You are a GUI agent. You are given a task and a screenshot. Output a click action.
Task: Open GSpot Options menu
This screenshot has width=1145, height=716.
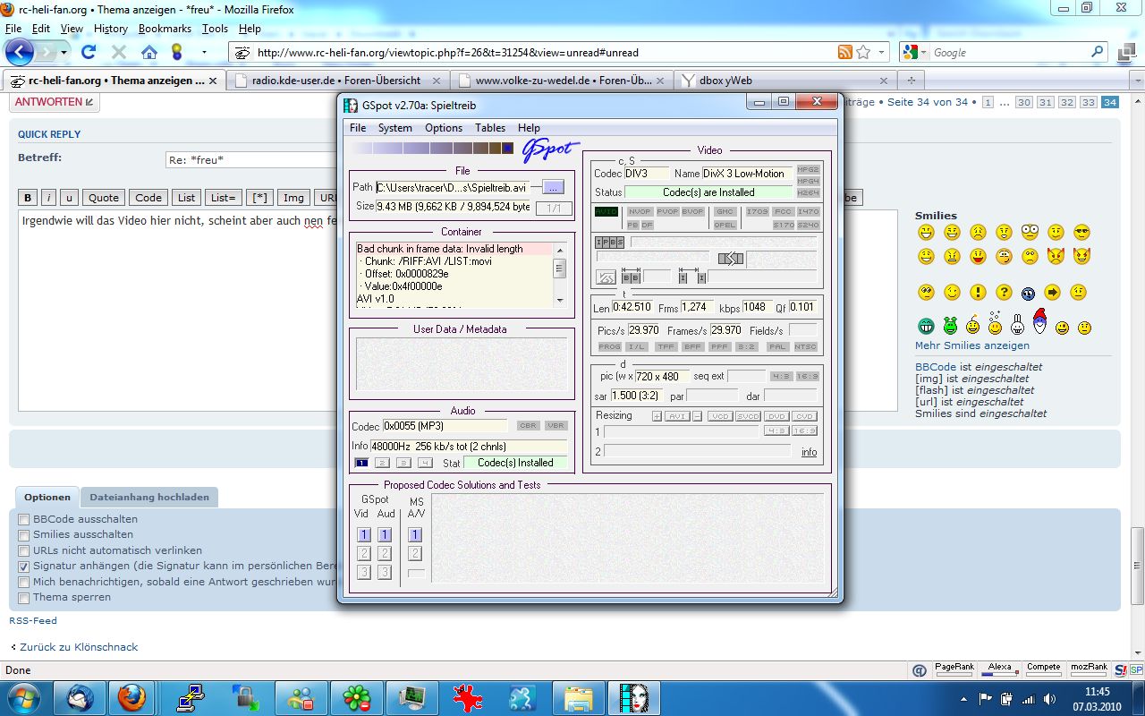click(x=444, y=128)
